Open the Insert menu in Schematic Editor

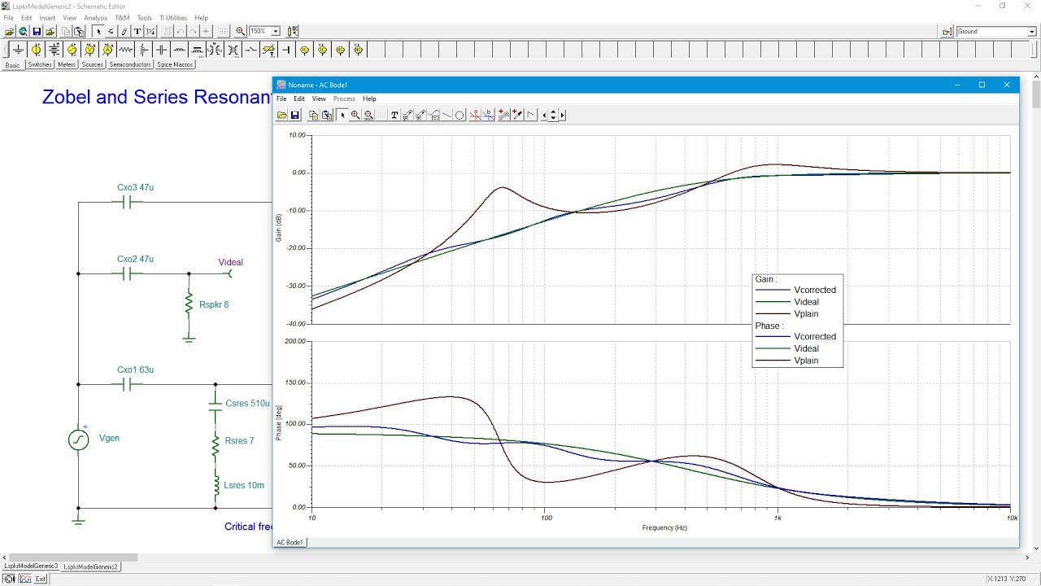(x=47, y=18)
